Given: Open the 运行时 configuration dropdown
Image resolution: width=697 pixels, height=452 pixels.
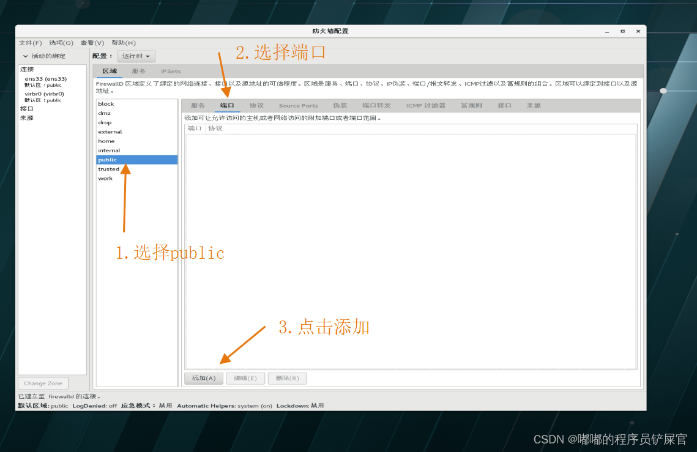Looking at the screenshot, I should pos(136,56).
